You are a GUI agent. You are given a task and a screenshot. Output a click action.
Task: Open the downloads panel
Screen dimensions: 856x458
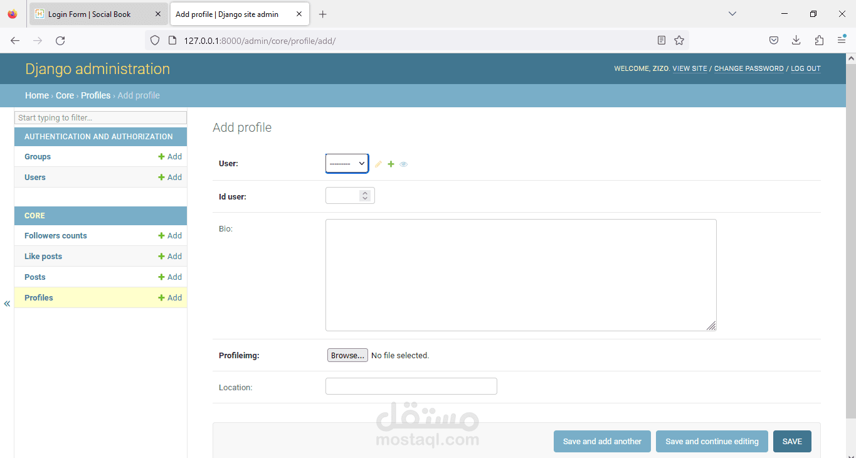point(796,41)
